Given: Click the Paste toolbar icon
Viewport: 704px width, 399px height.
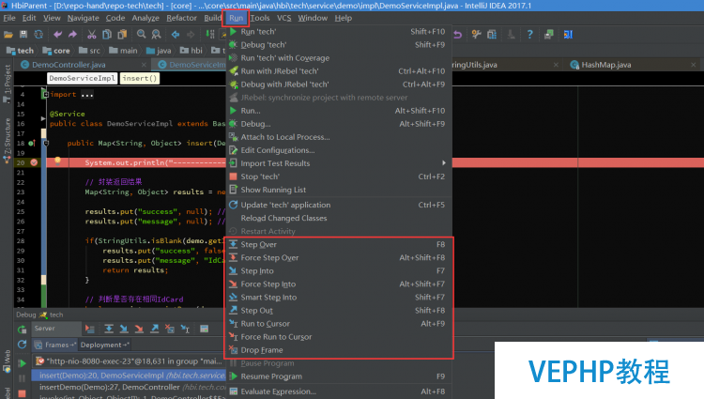Looking at the screenshot, I should click(x=122, y=35).
